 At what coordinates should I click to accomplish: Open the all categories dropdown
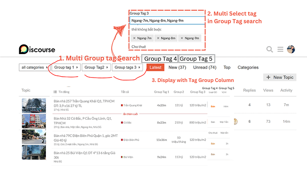34,67
